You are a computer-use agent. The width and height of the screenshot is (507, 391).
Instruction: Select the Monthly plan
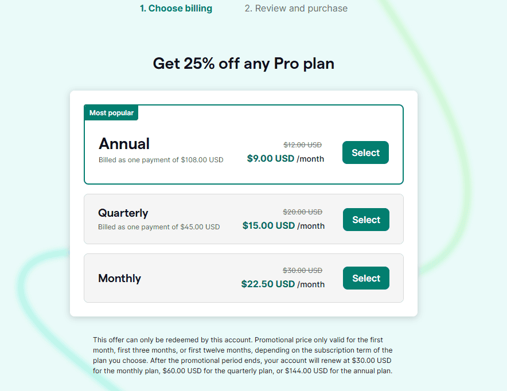(x=365, y=277)
